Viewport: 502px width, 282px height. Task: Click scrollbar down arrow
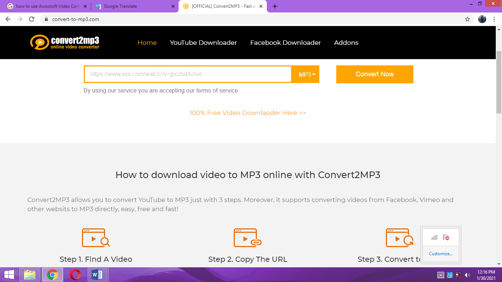(499, 264)
